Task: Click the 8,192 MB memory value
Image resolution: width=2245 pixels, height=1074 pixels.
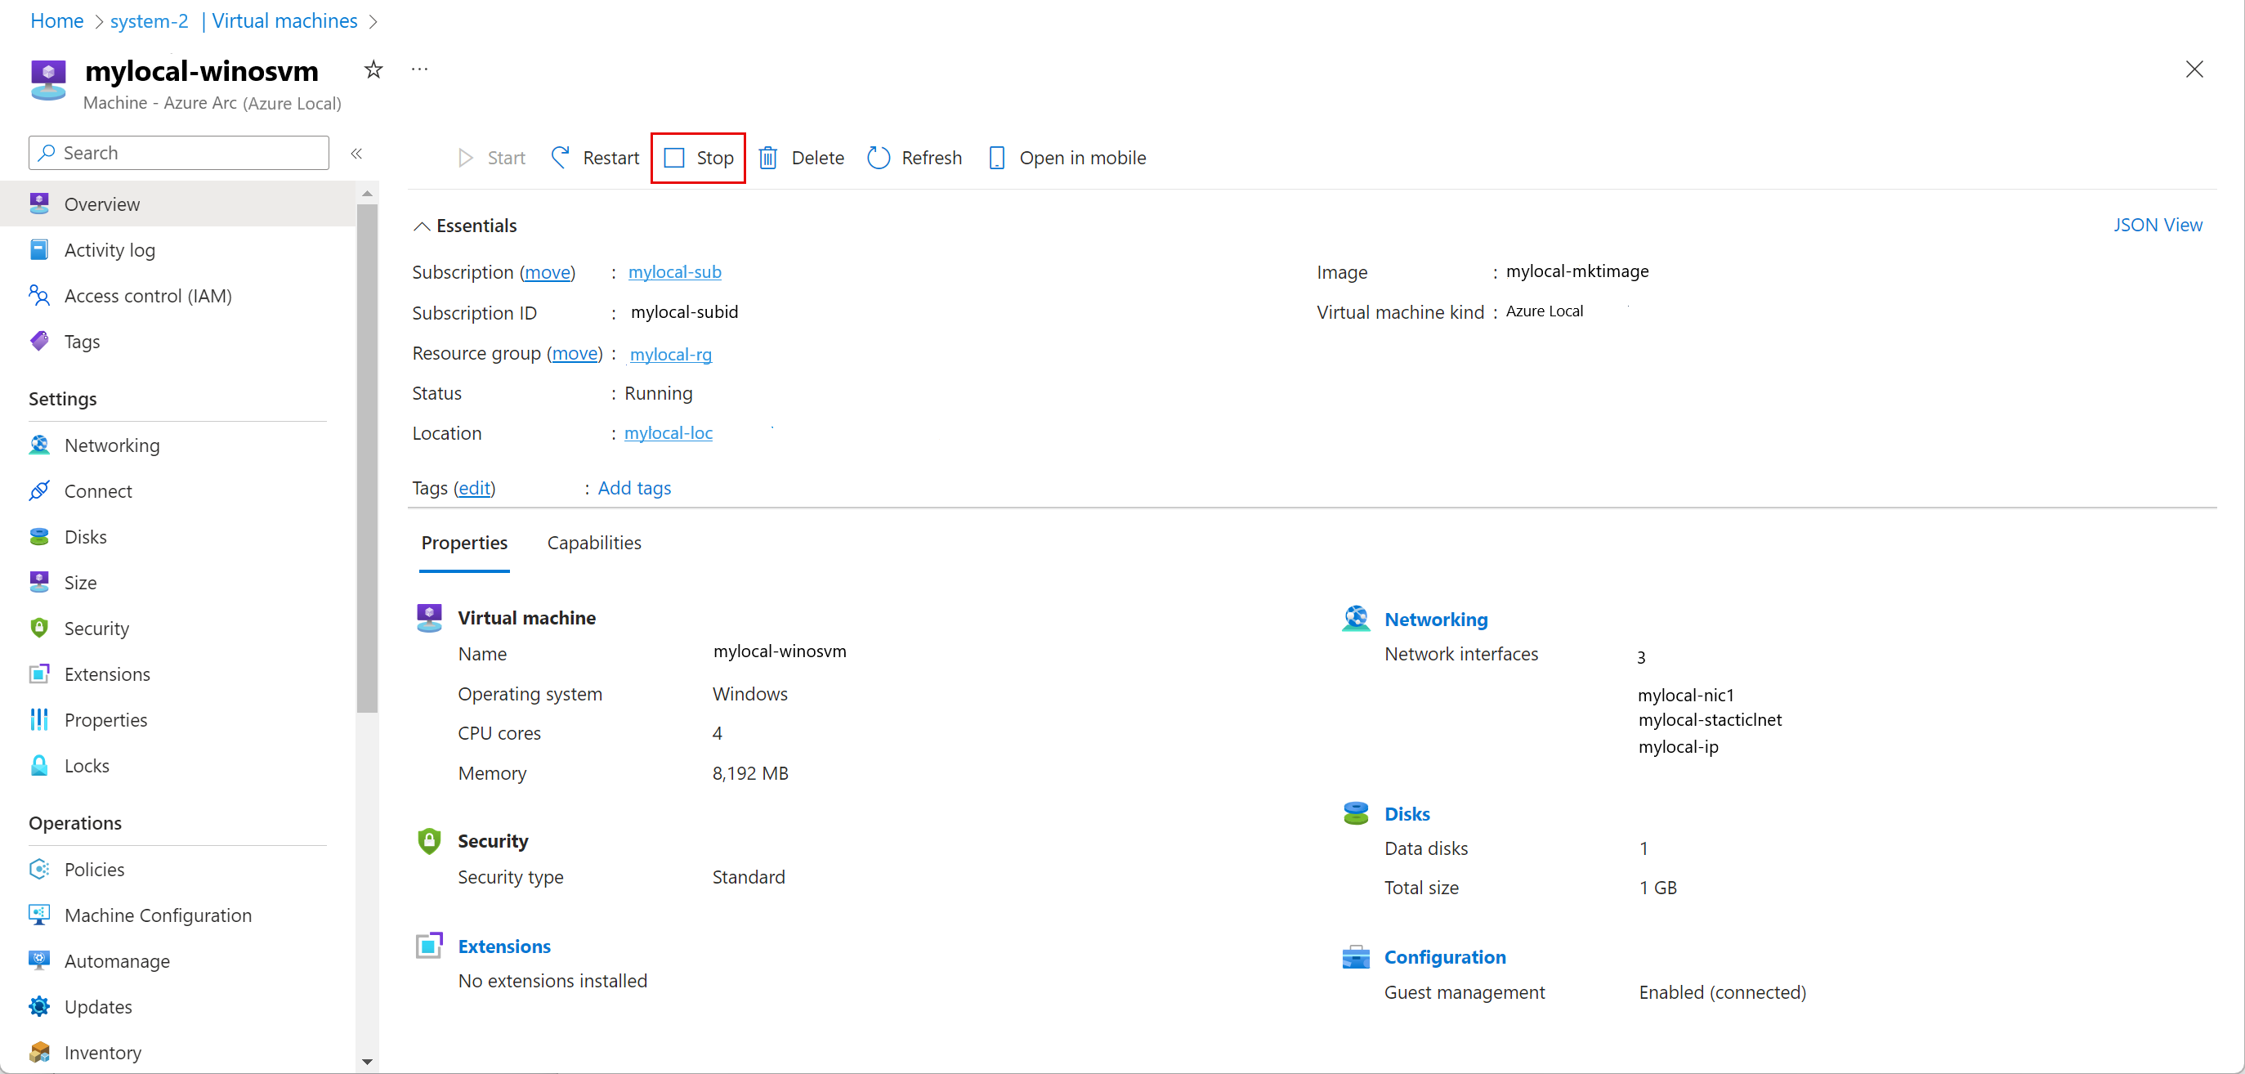Action: [749, 772]
